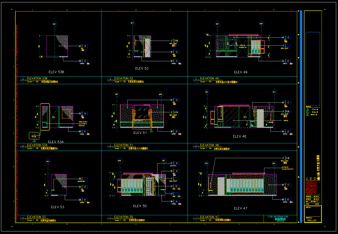Select the M3 grid bubble above ELEV 53
338x234 pixels.
pyautogui.click(x=48, y=161)
